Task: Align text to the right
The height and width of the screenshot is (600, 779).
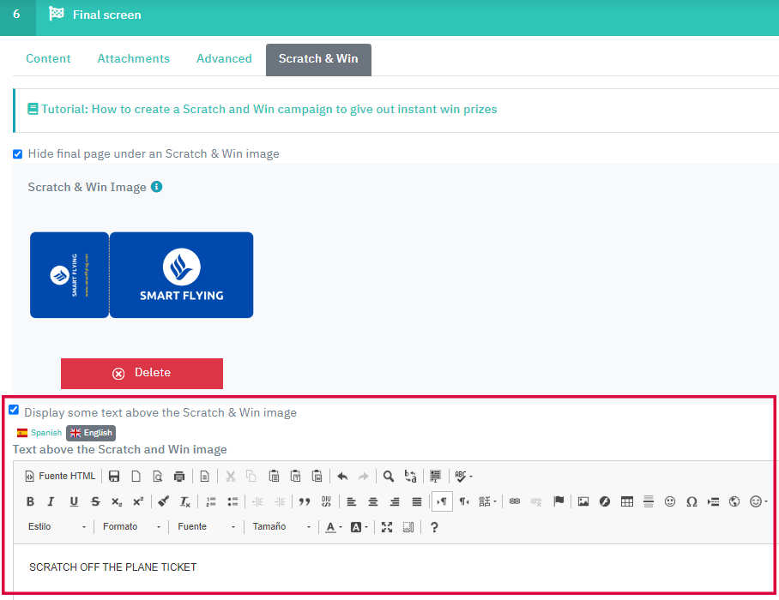Action: (x=395, y=501)
